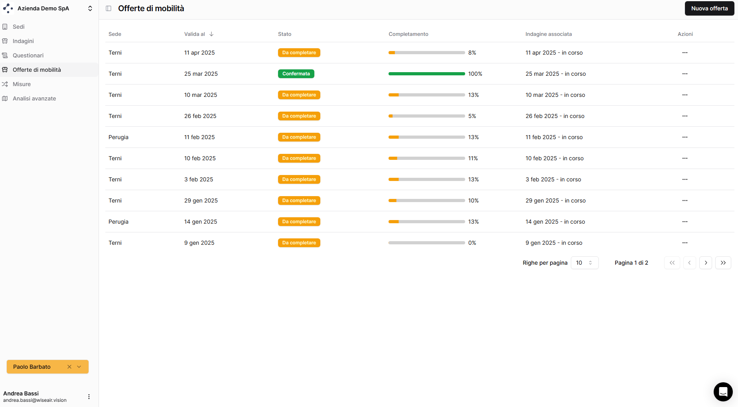Viewport: 738px width, 407px height.
Task: Open actions menu for 10 mar 2025 row
Action: coord(685,95)
